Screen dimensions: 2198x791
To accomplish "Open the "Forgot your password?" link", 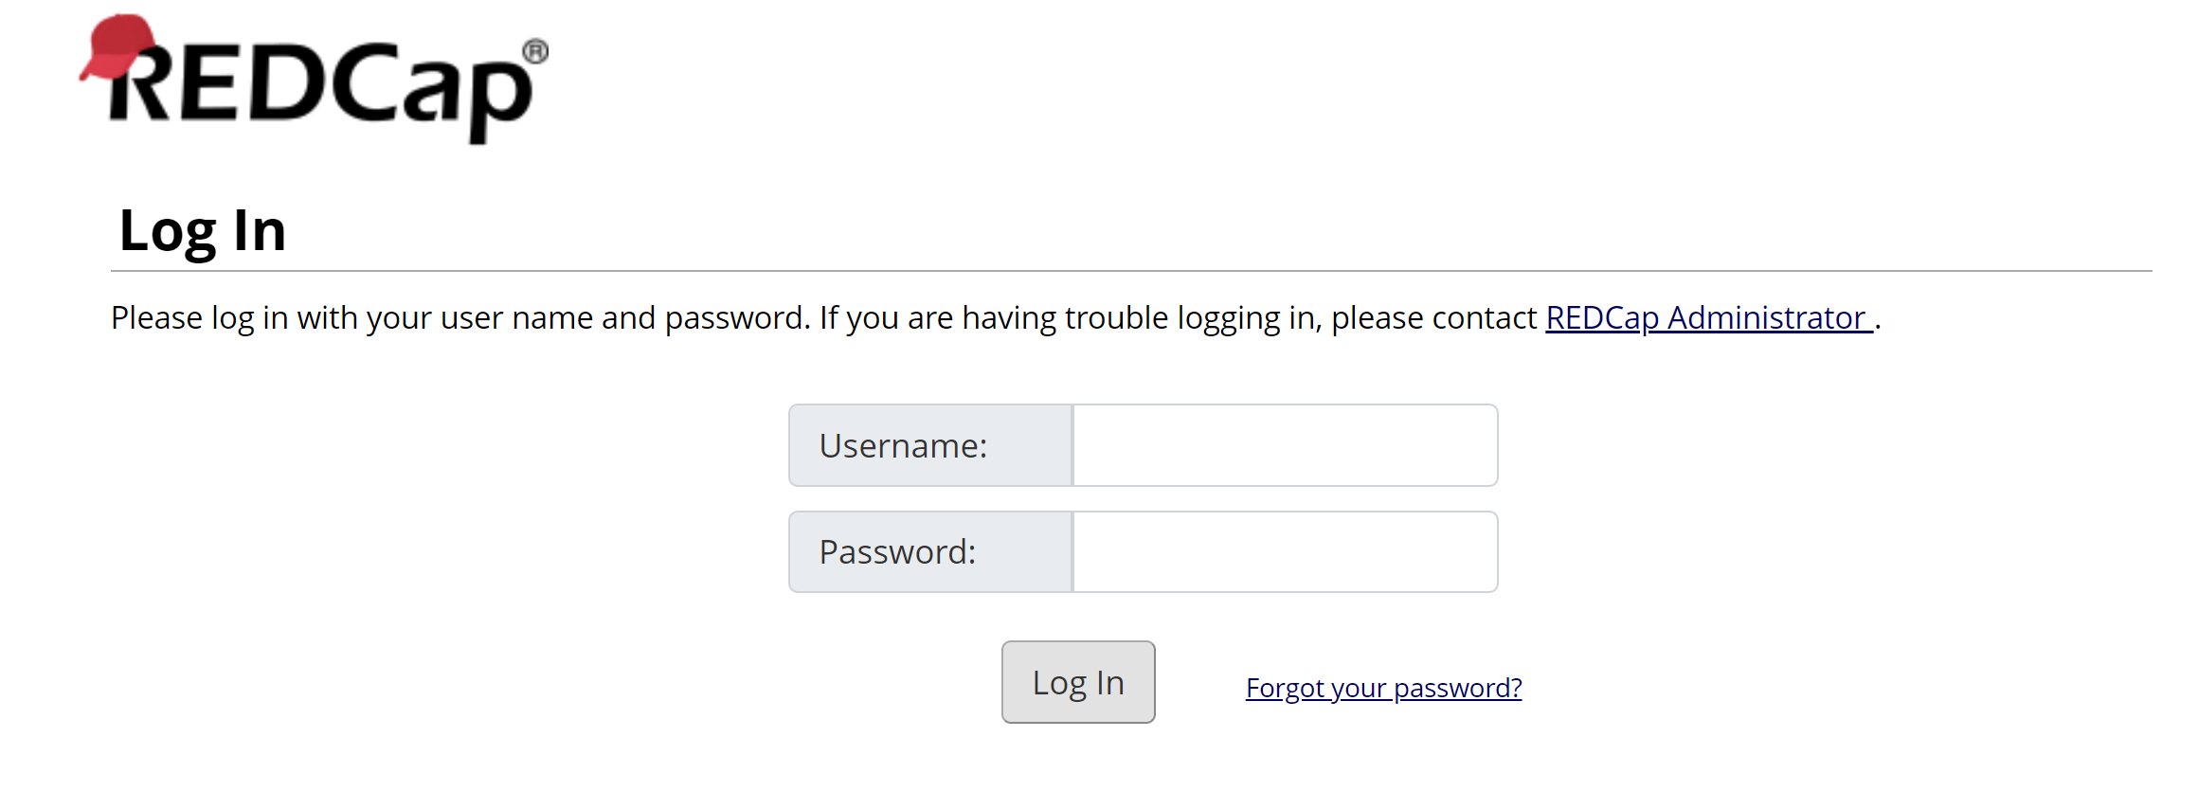I will (1383, 688).
